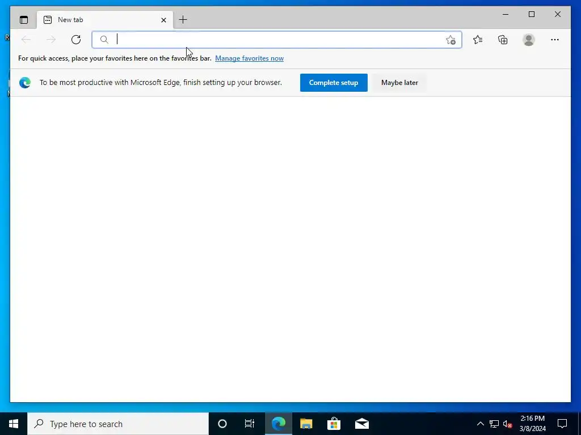
Task: Open a new tab with plus icon
Action: 183,20
